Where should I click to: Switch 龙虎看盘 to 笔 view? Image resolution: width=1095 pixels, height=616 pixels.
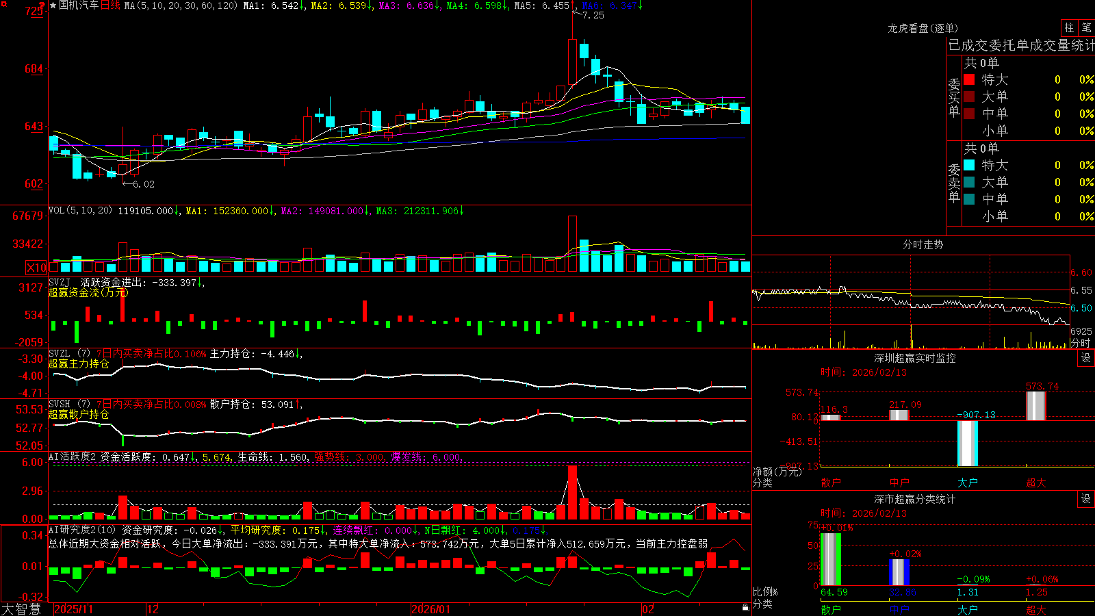[1086, 28]
